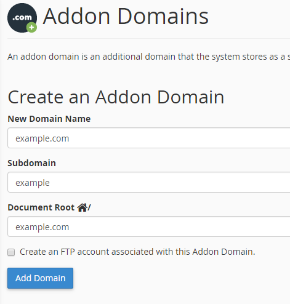Click the home icon beside Document Root
Image resolution: width=290 pixels, height=304 pixels.
(82, 207)
